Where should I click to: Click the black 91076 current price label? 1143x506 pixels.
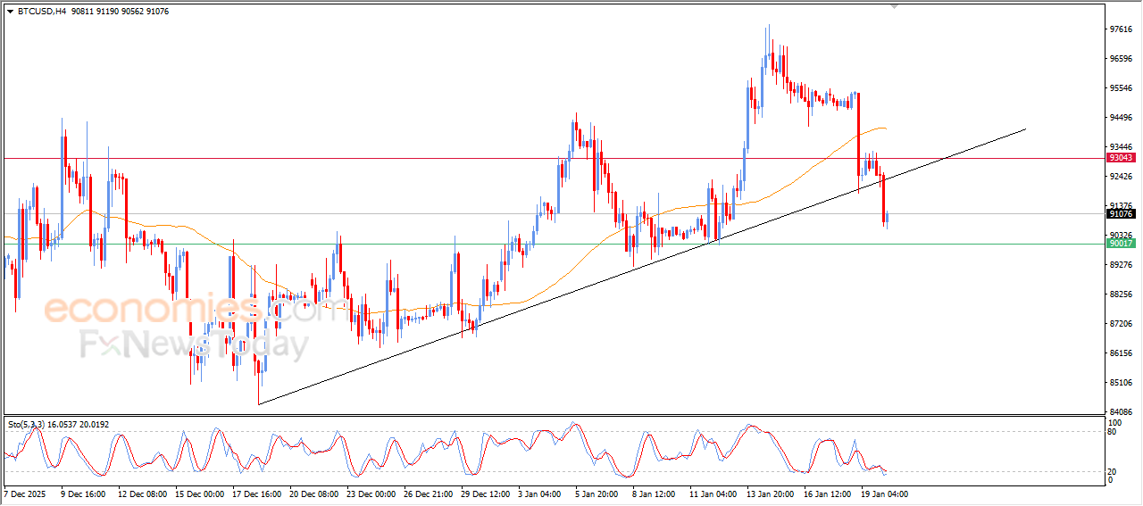pos(1120,214)
